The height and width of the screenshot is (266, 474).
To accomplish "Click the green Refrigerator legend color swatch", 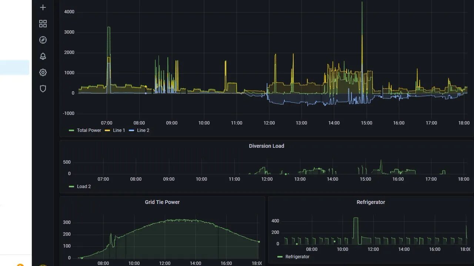I will pos(280,257).
